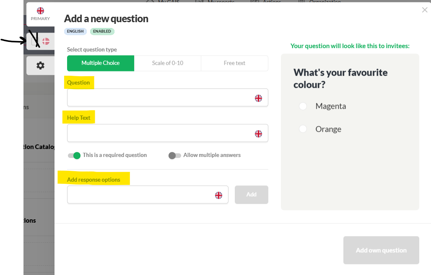The height and width of the screenshot is (275, 431).
Task: Click the Orange option label
Action: (328, 129)
